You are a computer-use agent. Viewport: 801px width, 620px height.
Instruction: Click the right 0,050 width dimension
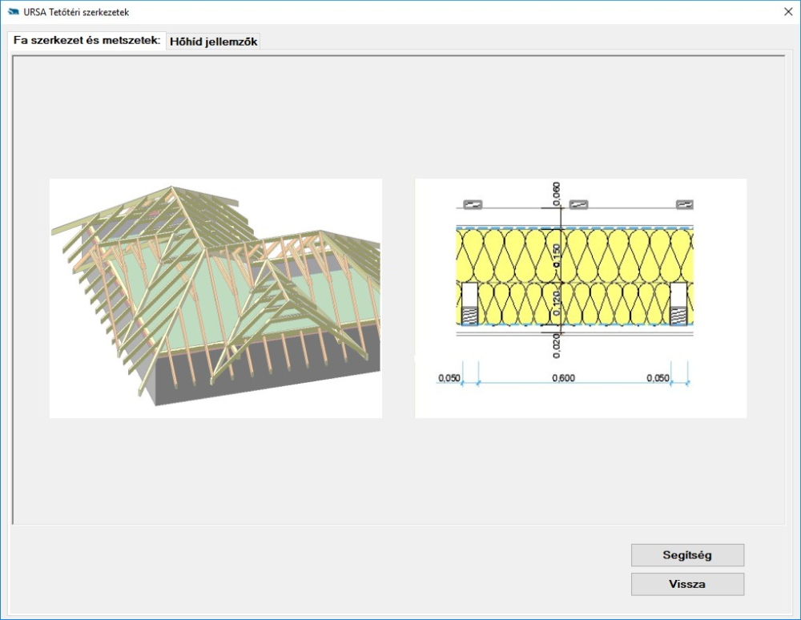click(658, 378)
